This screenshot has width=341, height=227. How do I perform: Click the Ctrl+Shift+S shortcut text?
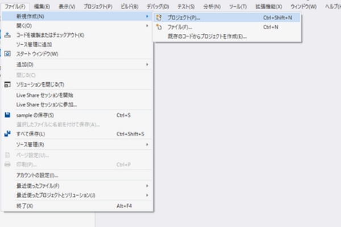pos(130,134)
